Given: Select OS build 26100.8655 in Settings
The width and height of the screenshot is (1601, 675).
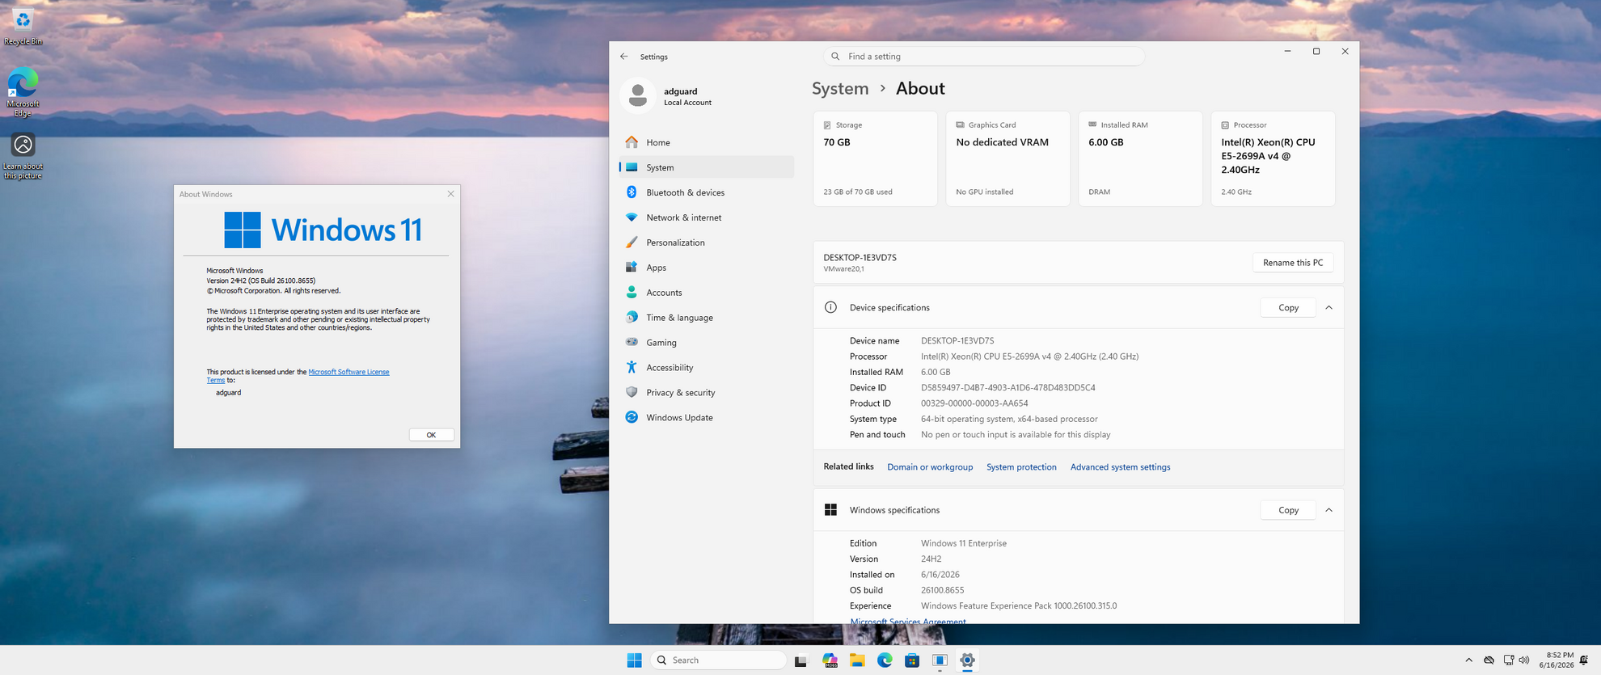Looking at the screenshot, I should tap(942, 590).
